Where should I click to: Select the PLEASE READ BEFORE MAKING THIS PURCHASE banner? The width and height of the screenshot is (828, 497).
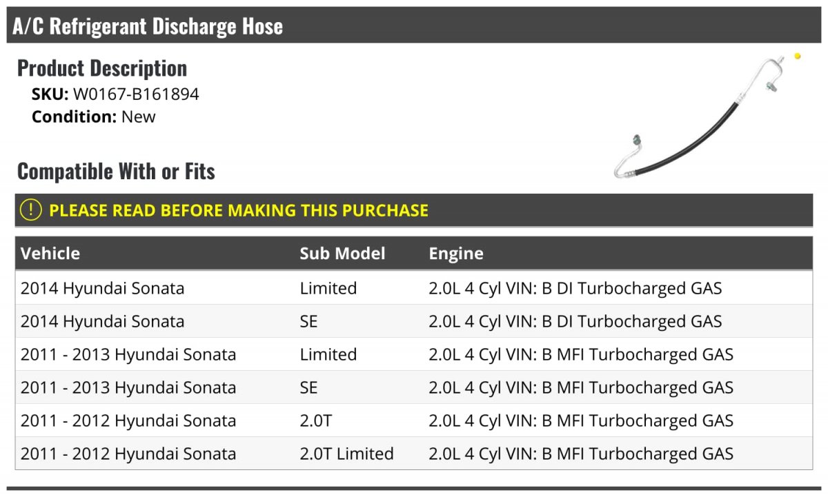tap(414, 210)
